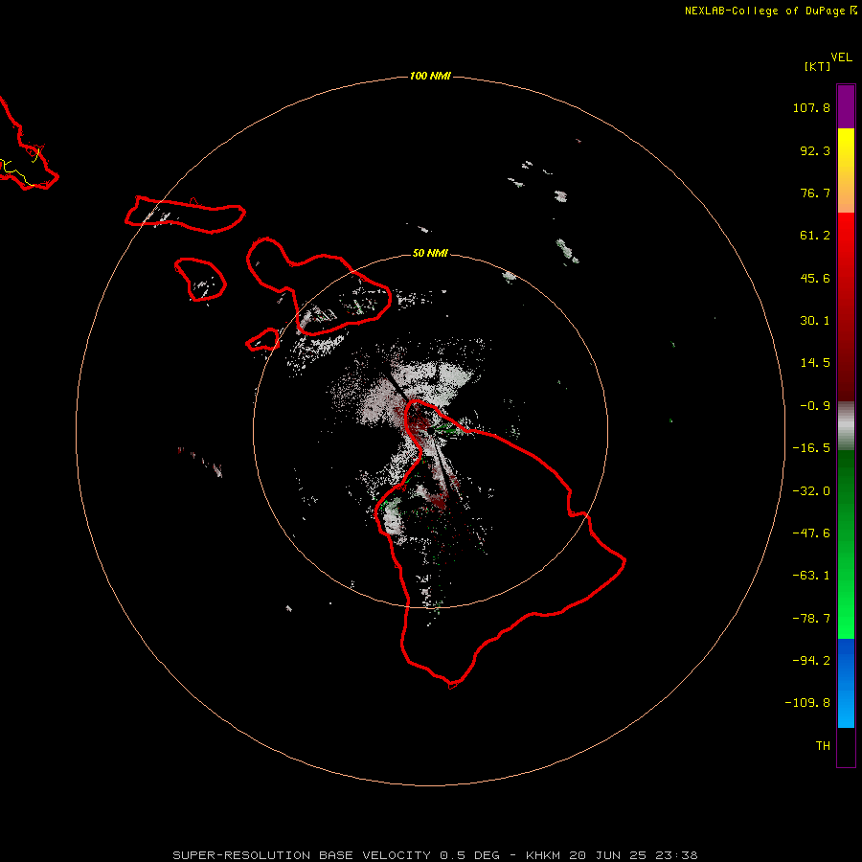The image size is (862, 862).
Task: Click the -63.1 velocity scale value
Action: tap(811, 576)
